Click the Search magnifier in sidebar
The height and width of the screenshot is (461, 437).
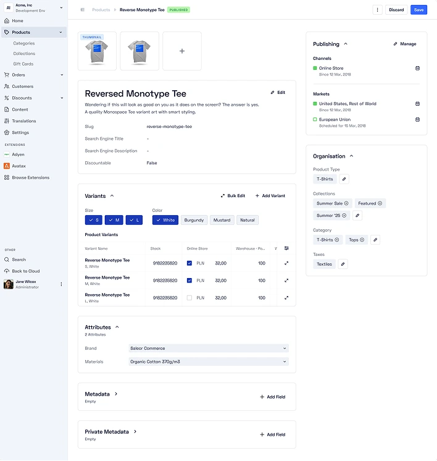click(6, 260)
